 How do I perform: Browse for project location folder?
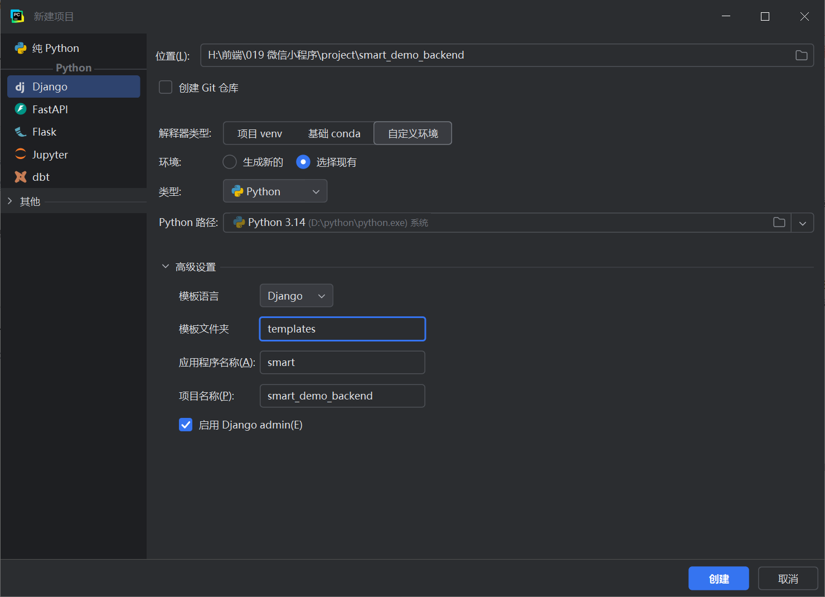tap(801, 55)
